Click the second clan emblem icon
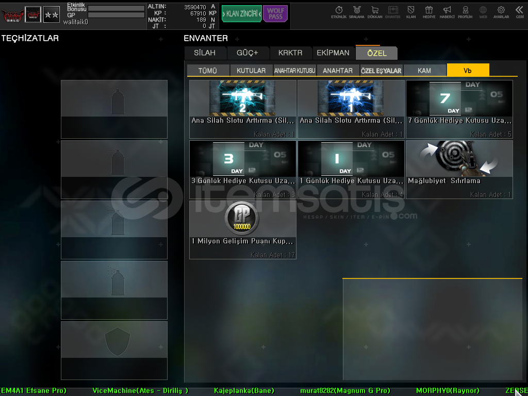Viewport: 528px width, 396px height. click(33, 15)
